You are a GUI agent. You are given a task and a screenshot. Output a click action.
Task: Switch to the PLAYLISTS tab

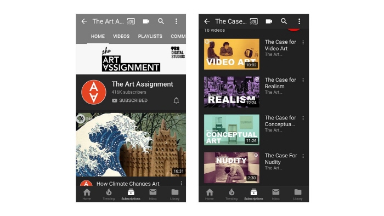tap(150, 36)
